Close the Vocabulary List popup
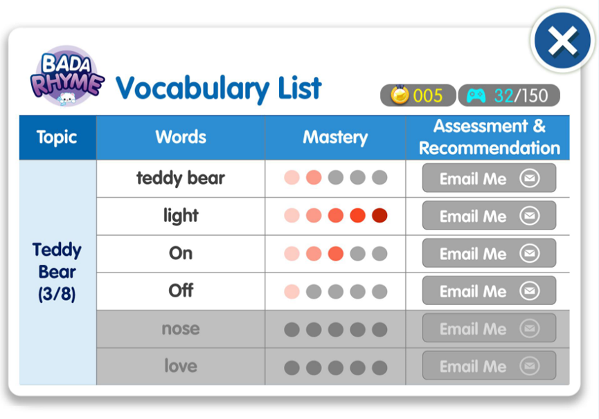Screen dimensions: 599x419 click(562, 42)
